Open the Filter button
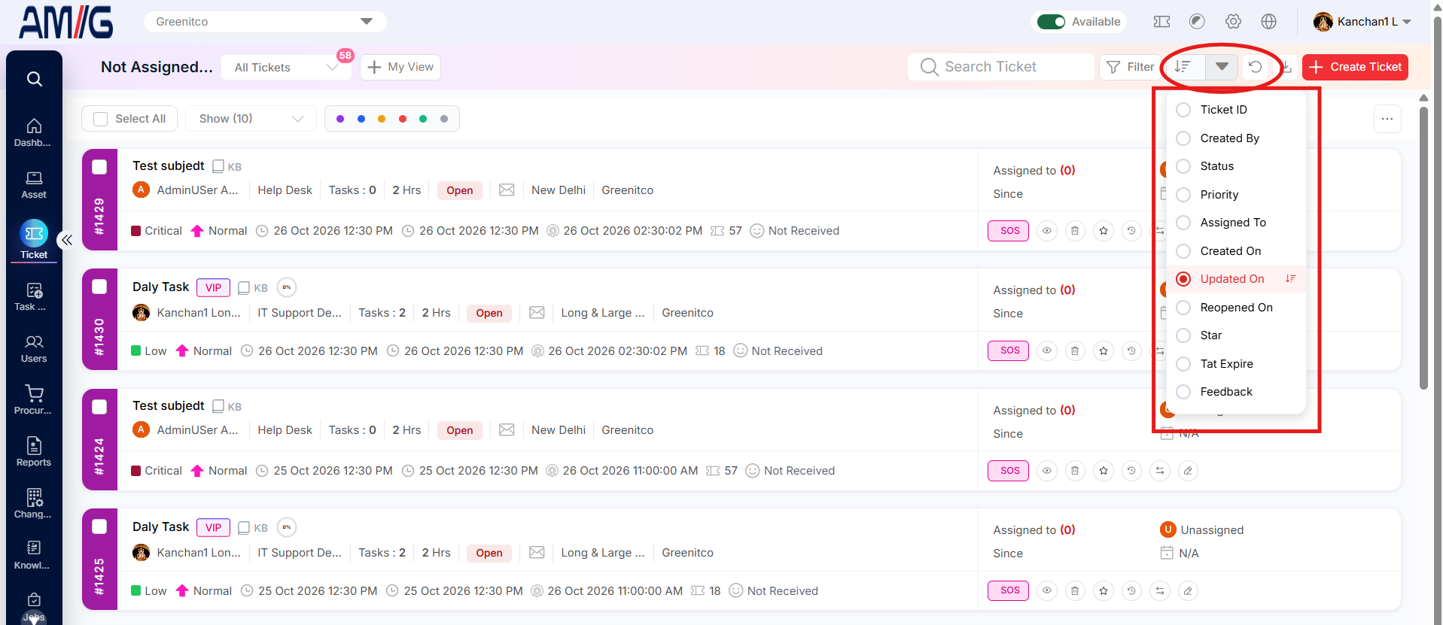The width and height of the screenshot is (1443, 625). pos(1131,67)
